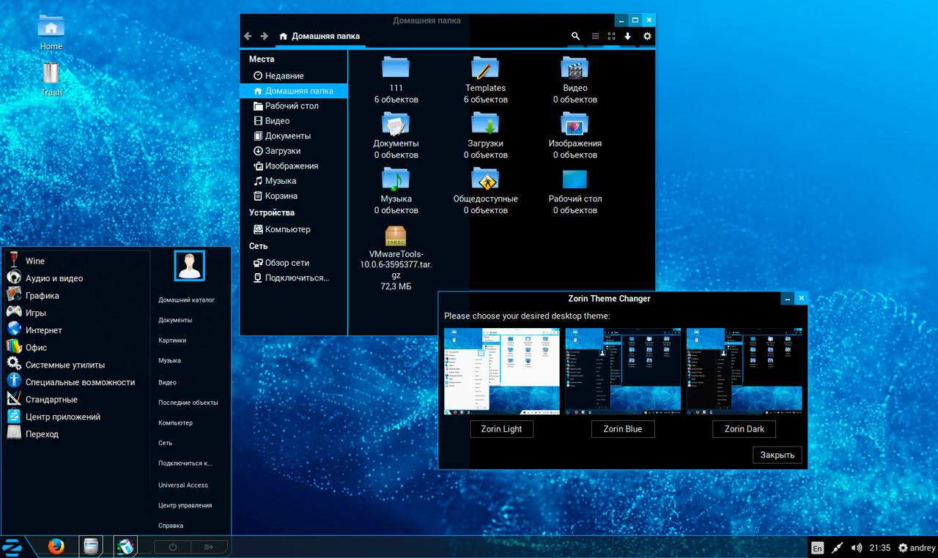Open the volume speaker tray icon
Image resolution: width=938 pixels, height=558 pixels.
pos(857,548)
